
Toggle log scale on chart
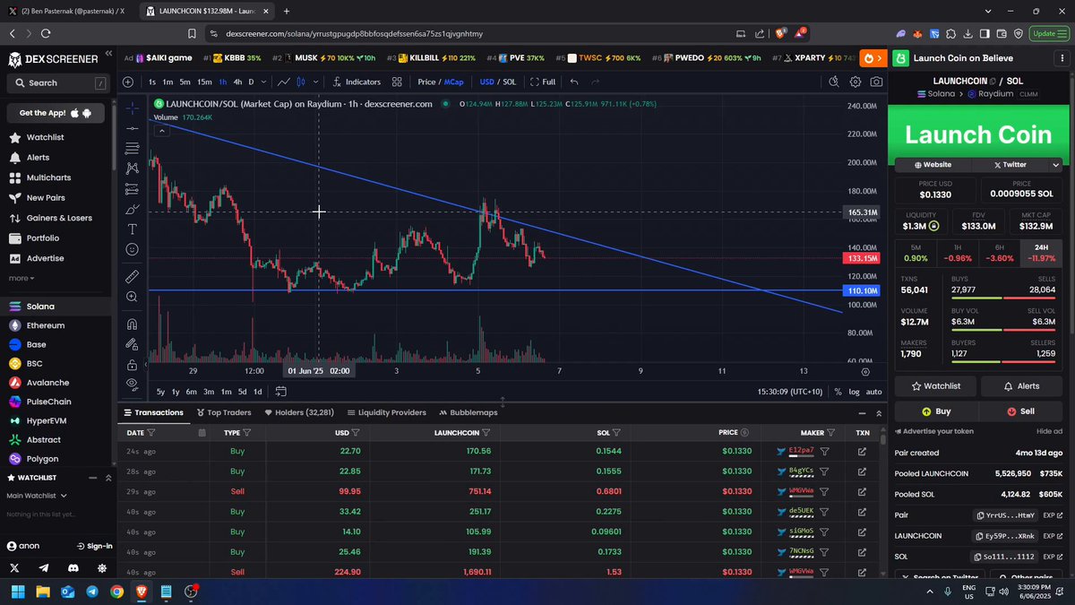pyautogui.click(x=854, y=392)
